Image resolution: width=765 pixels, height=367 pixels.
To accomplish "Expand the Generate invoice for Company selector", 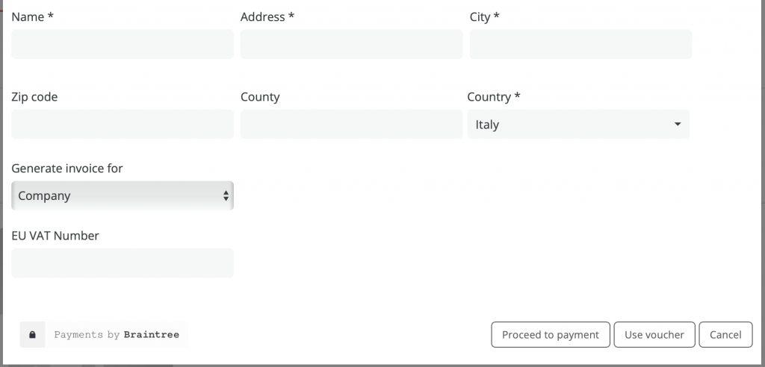I will tap(122, 196).
